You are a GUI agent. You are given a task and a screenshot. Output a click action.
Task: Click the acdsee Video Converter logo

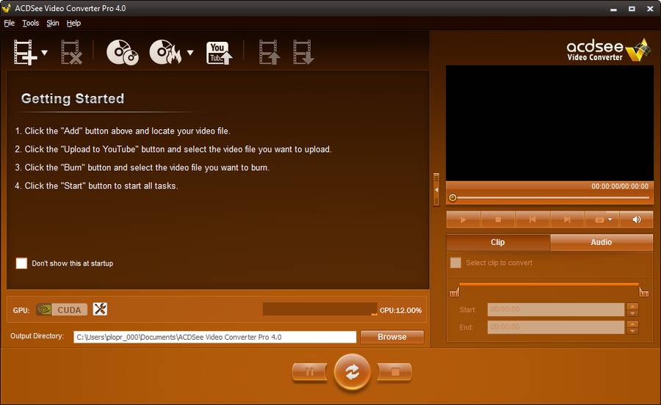click(x=608, y=51)
